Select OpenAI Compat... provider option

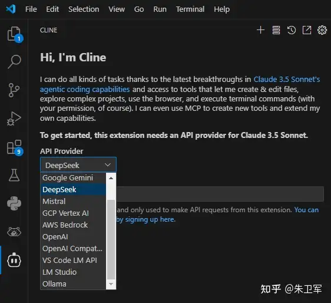73,249
